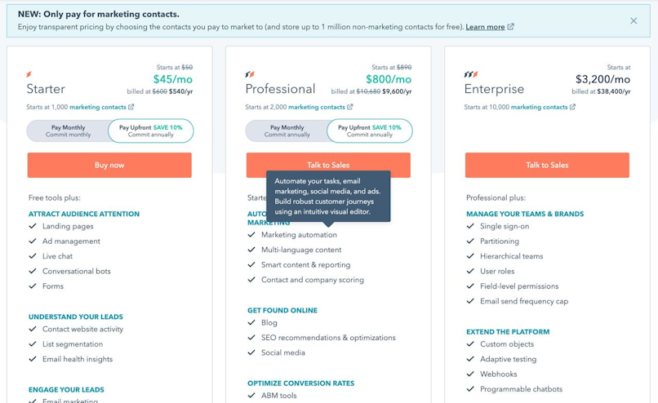
Task: Open Starter plan marketing contacts link
Action: tap(97, 107)
